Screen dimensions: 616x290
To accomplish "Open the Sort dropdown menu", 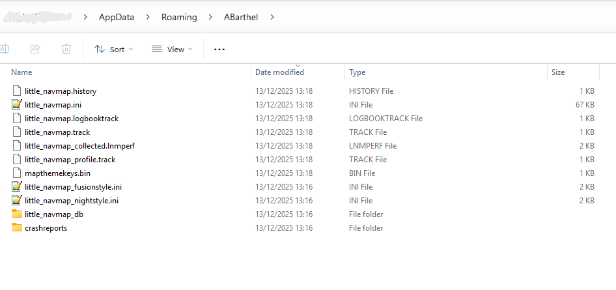I will 114,49.
